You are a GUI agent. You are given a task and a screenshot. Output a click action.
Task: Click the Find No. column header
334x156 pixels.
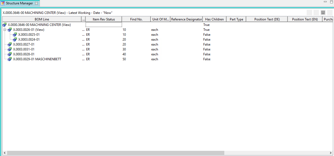click(x=136, y=19)
